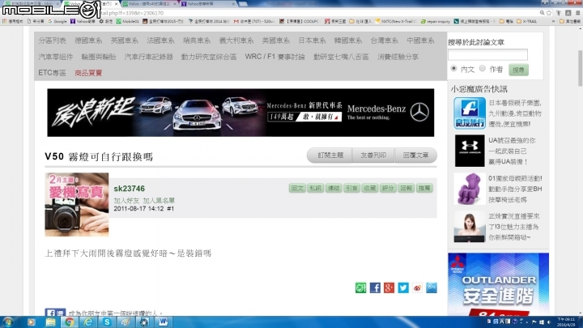Open 日本車系 forum section

(x=312, y=40)
